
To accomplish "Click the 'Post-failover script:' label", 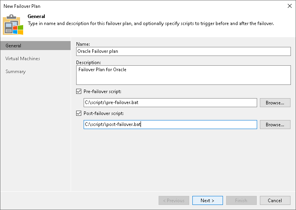I will point(104,113).
